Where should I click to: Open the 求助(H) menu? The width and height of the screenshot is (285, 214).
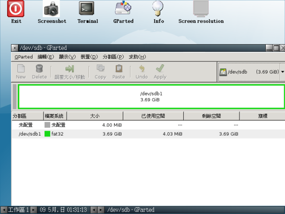coord(137,57)
